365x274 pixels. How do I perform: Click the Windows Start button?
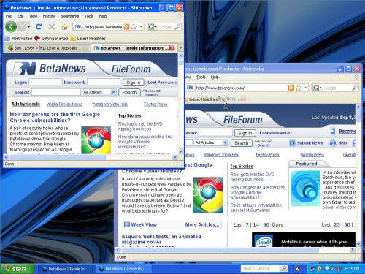17,269
